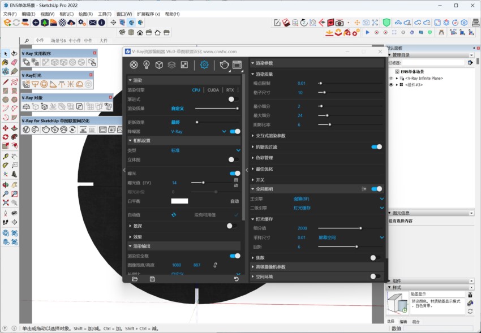This screenshot has width=481, height=333.
Task: Click the camera icon in right toolbar
Action: 340,23
